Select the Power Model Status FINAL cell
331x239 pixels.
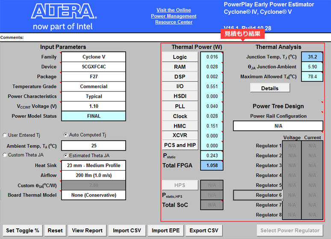coord(94,116)
